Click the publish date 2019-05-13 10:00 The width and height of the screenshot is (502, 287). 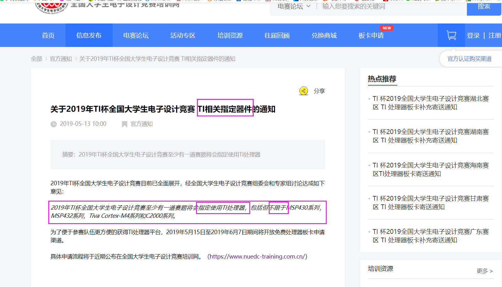click(83, 124)
